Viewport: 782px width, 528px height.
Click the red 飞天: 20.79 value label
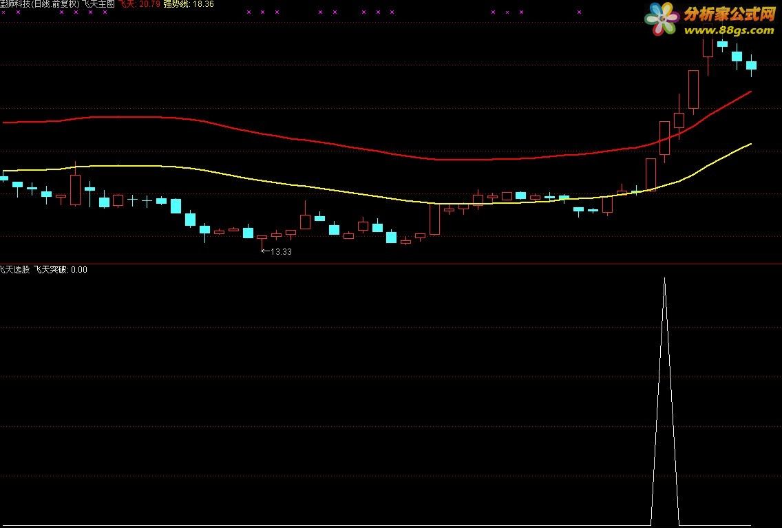(139, 4)
